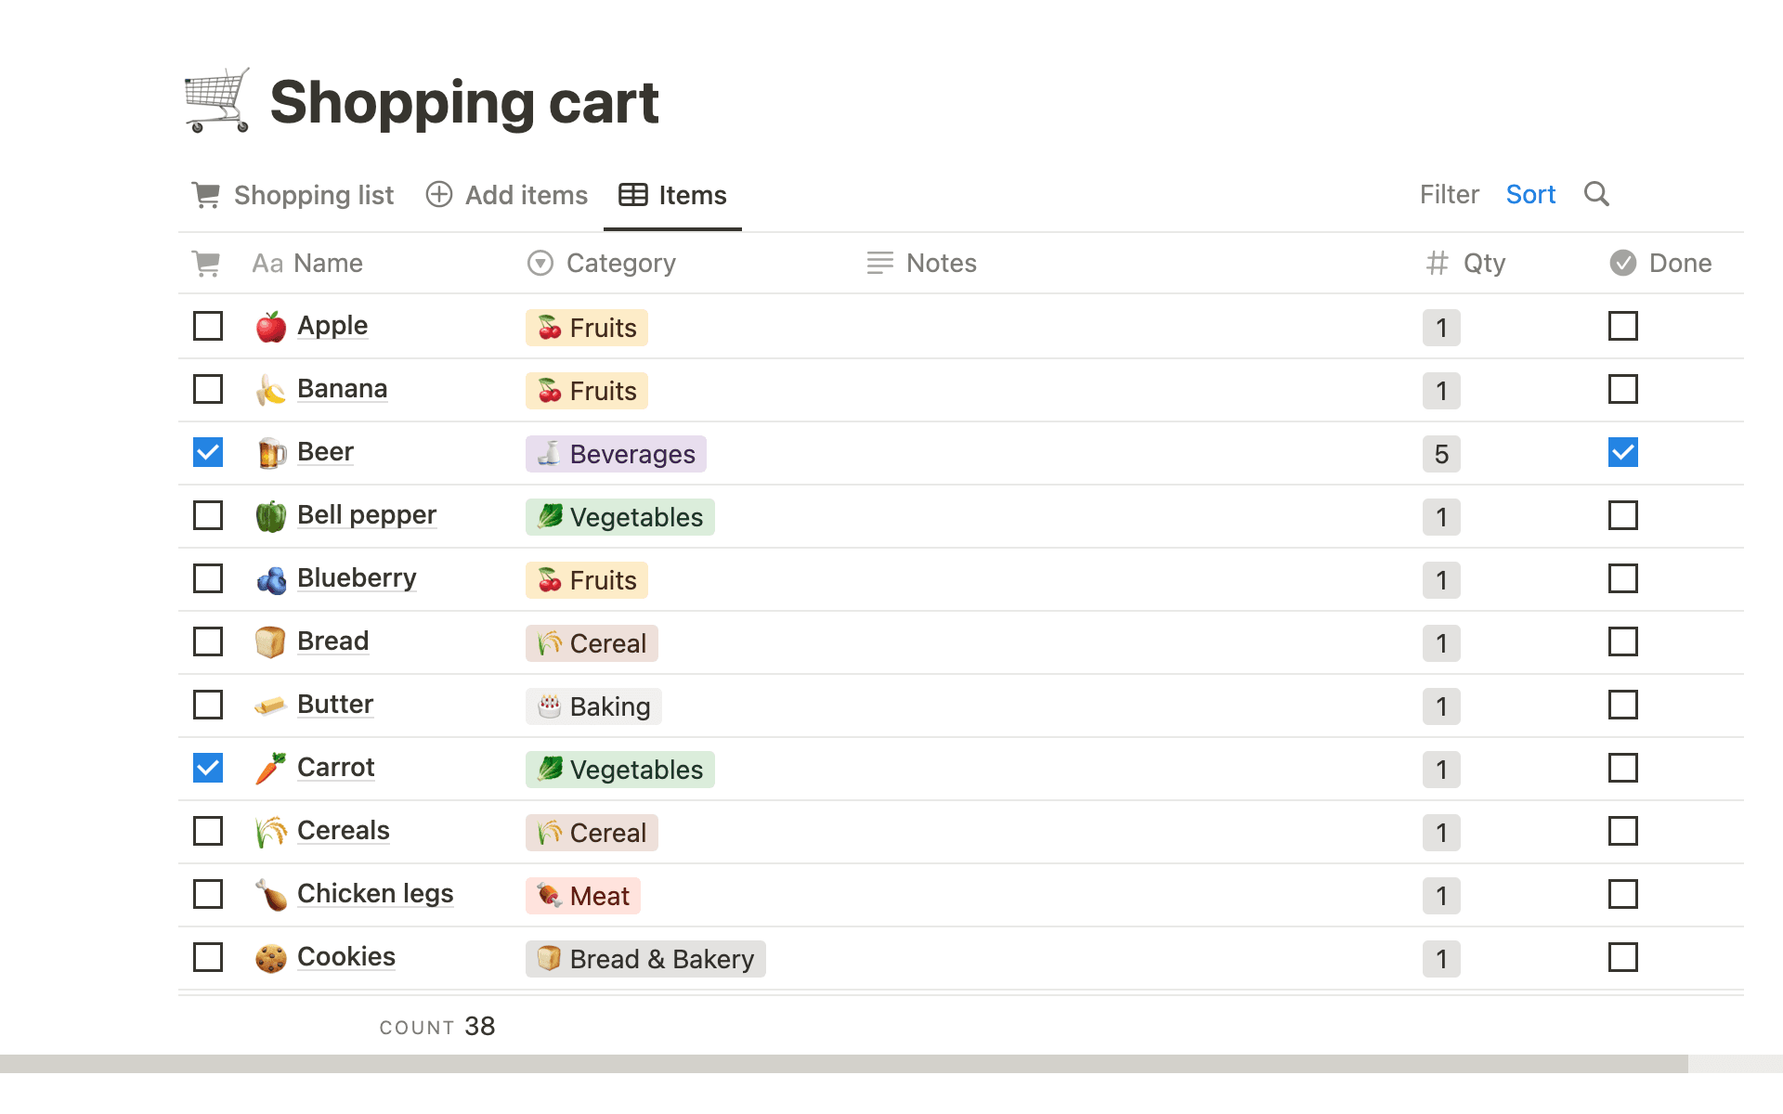The height and width of the screenshot is (1114, 1783).
Task: Check the checkbox on the Apple row
Action: coord(207,326)
